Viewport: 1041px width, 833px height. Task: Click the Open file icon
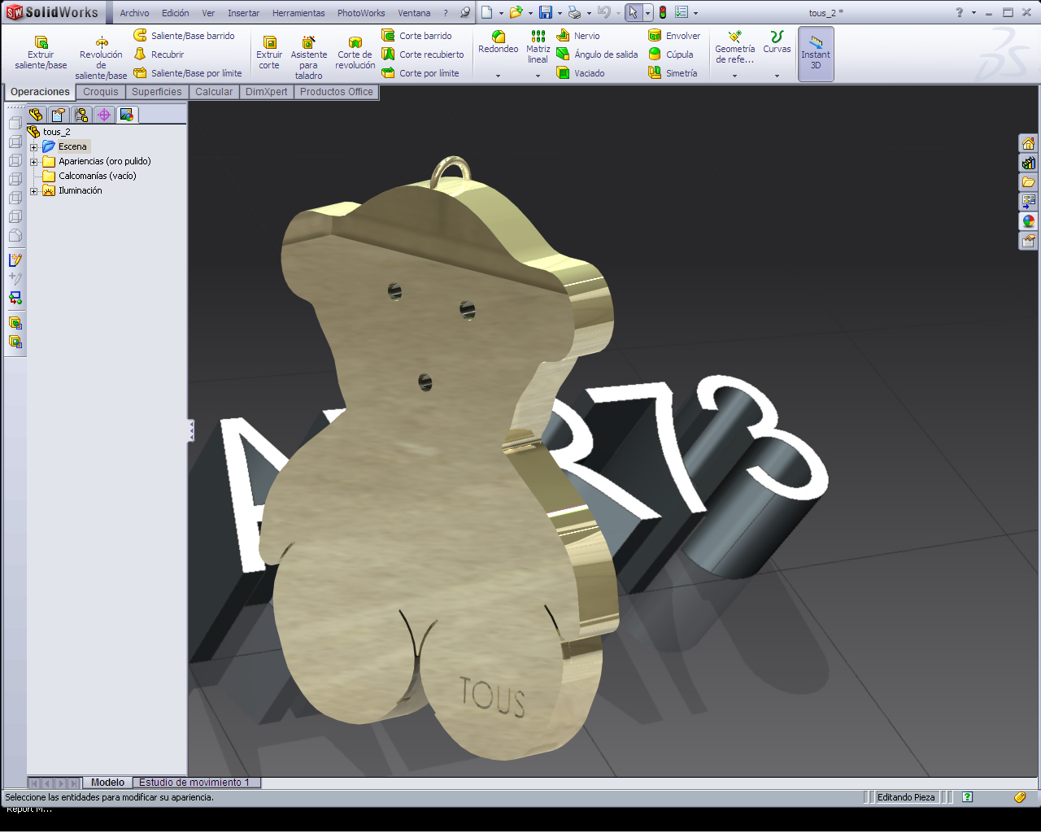click(516, 12)
